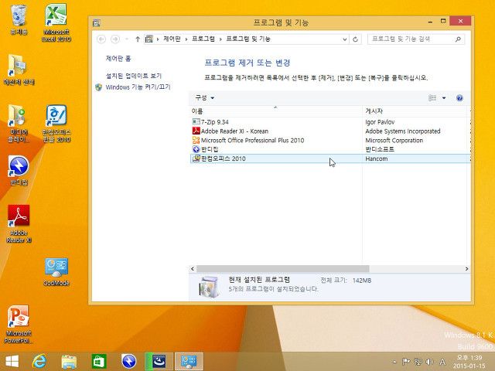
Task: Click 프로그램 및 기능 breadcrumb segment
Action: pyautogui.click(x=248, y=39)
